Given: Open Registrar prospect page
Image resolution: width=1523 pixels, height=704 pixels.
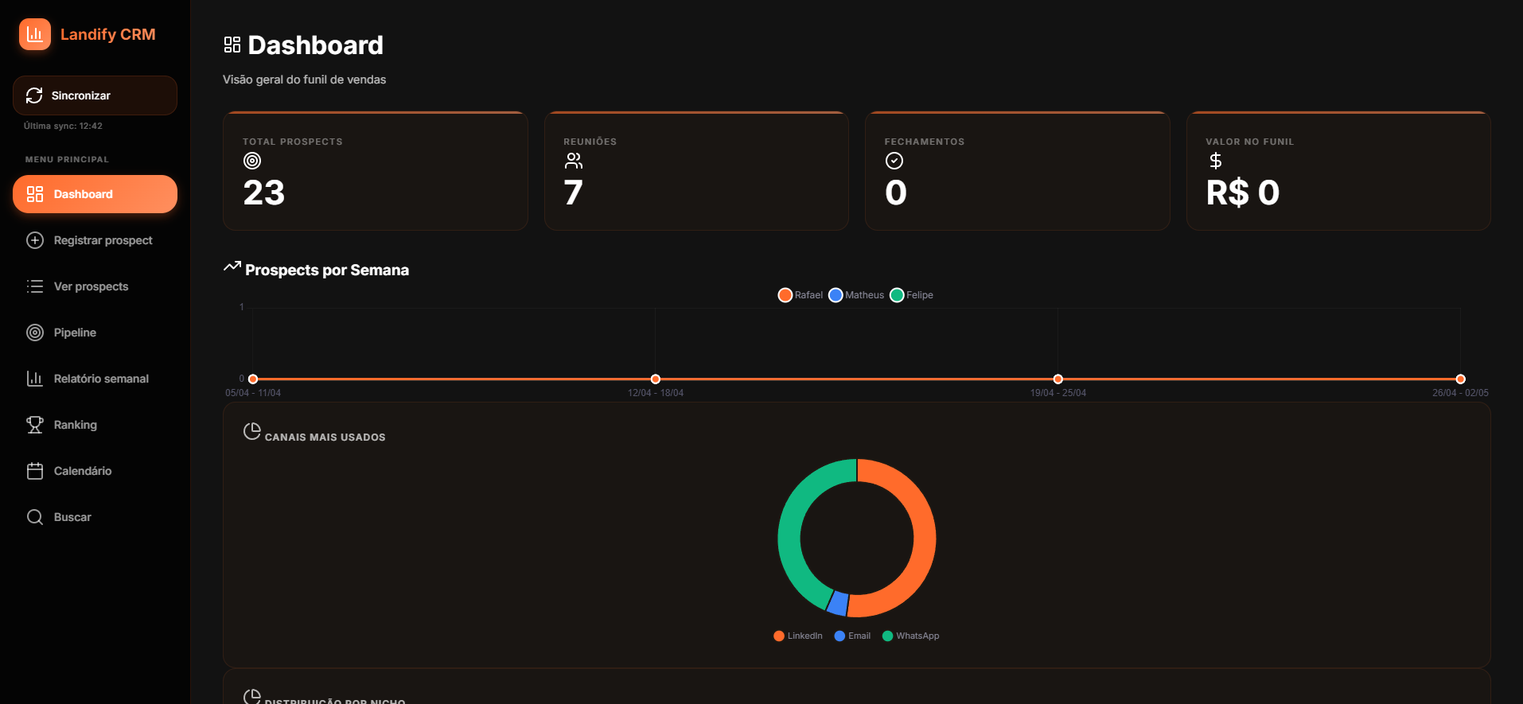Looking at the screenshot, I should [95, 240].
